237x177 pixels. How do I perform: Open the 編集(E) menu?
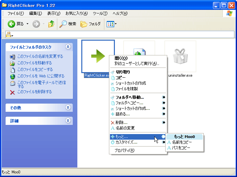coord(35,13)
